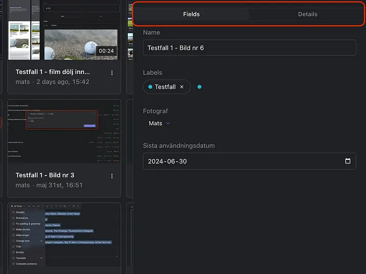The width and height of the screenshot is (366, 274).
Task: Expand the Fotograf dropdown showing Mats
Action: coord(159,123)
